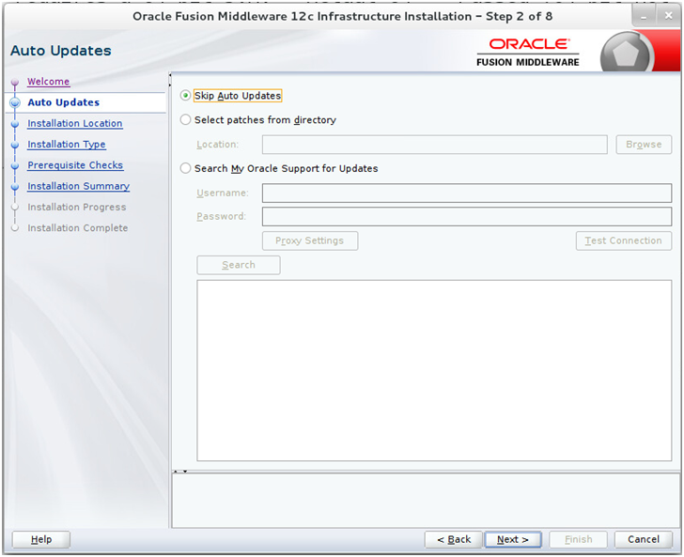The height and width of the screenshot is (557, 684).
Task: Go to Welcome step in sidebar
Action: [49, 82]
